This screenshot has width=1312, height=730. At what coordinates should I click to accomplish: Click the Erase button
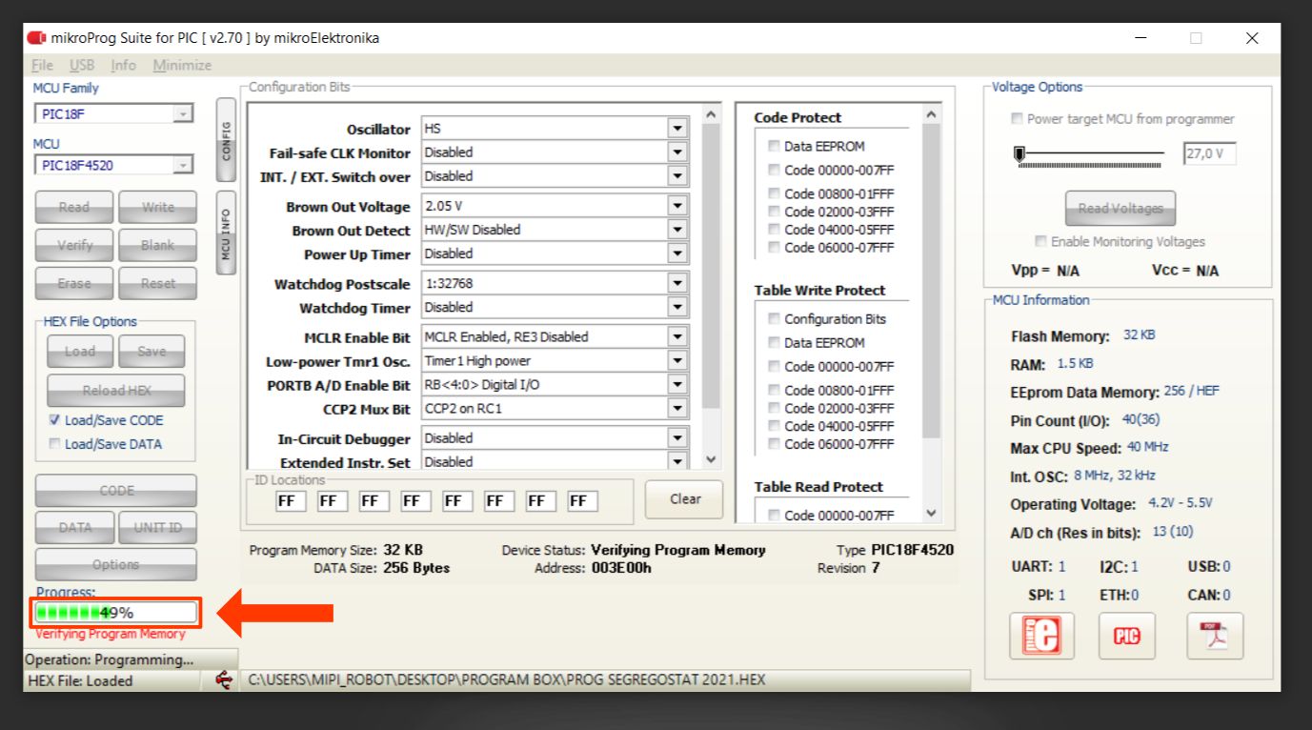tap(74, 284)
